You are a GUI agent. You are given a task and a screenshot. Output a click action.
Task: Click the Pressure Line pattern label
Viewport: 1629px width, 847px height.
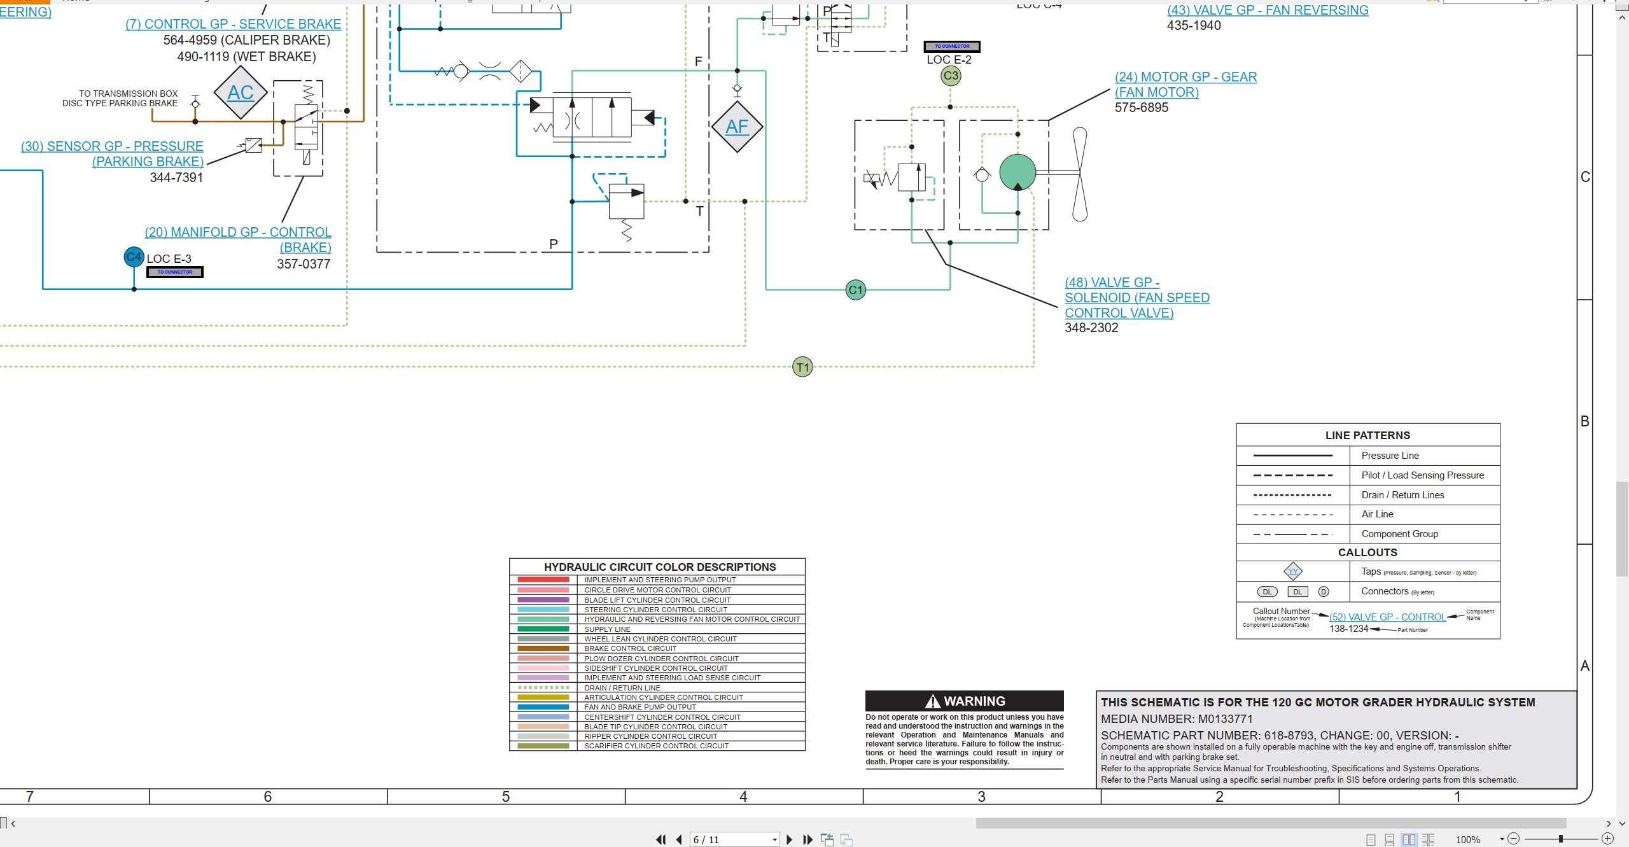[x=1390, y=456]
